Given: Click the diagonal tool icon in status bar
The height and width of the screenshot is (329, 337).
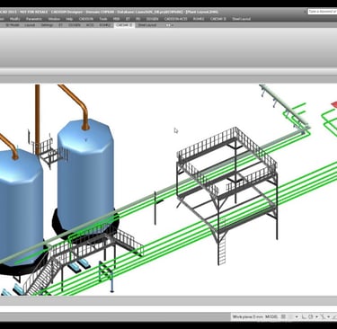Looking at the screenshot, I should point(323,316).
